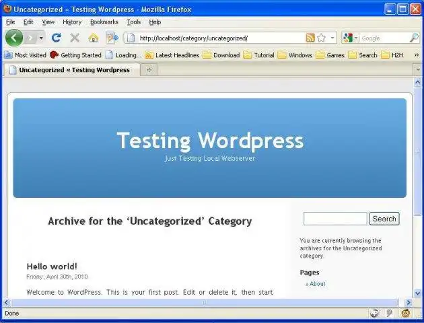The width and height of the screenshot is (424, 323).
Task: Minimize the Firefox window
Action: [390, 9]
